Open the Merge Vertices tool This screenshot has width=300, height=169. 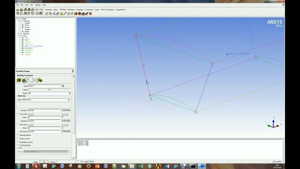[x=54, y=14]
